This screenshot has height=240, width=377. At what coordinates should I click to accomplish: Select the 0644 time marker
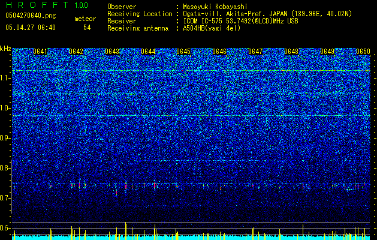148,52
